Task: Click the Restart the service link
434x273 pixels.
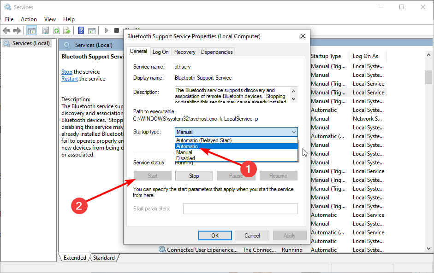Action: coord(70,78)
